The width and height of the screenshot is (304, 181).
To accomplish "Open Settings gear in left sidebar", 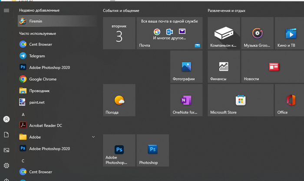I will tap(7, 165).
